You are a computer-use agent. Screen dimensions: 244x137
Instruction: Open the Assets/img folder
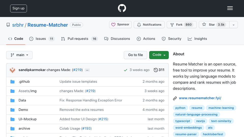27,91
